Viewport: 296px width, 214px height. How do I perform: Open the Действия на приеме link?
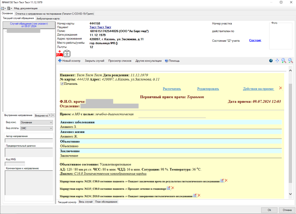tap(259, 89)
